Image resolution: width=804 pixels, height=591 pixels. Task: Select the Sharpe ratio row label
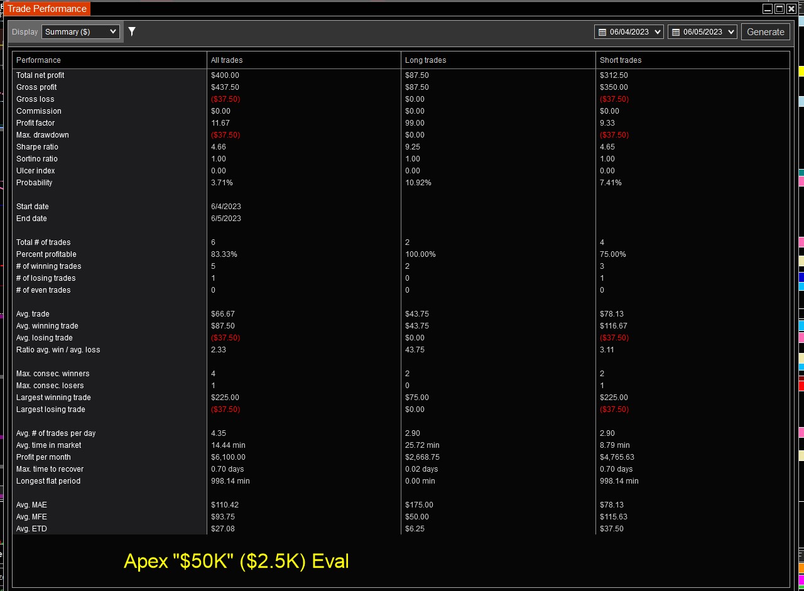37,147
